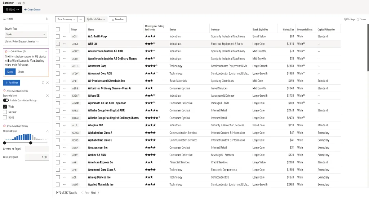The width and height of the screenshot is (369, 198).
Task: Open AI Quick Filters info icon
Action: (25, 51)
